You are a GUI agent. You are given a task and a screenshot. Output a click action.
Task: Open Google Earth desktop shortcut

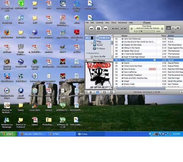pos(21,63)
